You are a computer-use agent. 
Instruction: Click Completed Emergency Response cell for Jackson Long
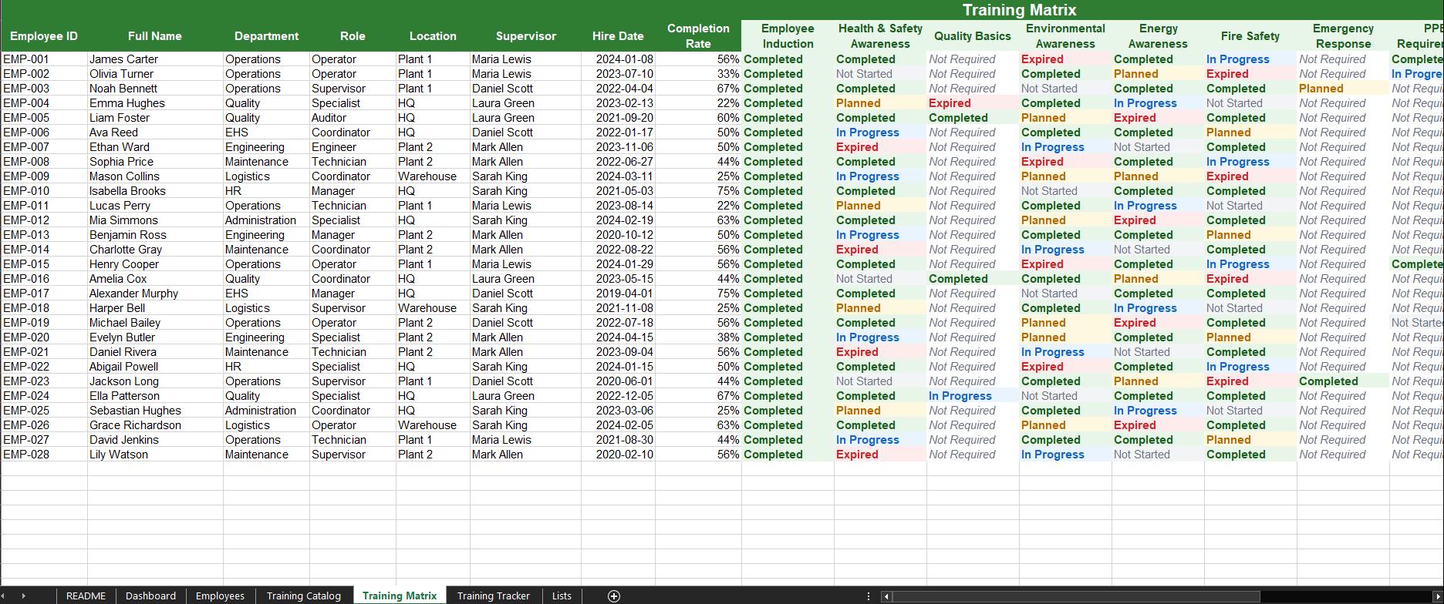tap(1343, 381)
